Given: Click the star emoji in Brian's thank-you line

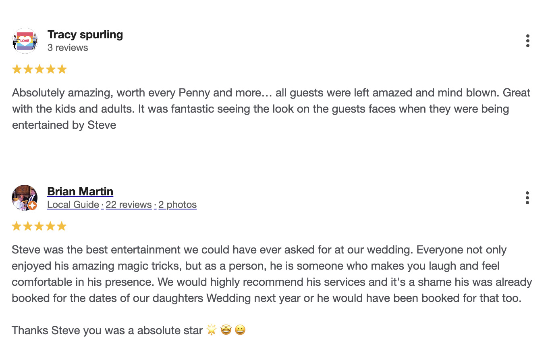Looking at the screenshot, I should tap(211, 330).
